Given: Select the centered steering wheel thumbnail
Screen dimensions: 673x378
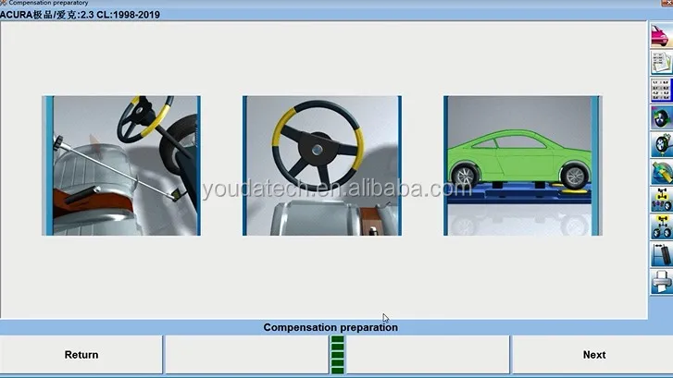Looking at the screenshot, I should click(x=322, y=165).
